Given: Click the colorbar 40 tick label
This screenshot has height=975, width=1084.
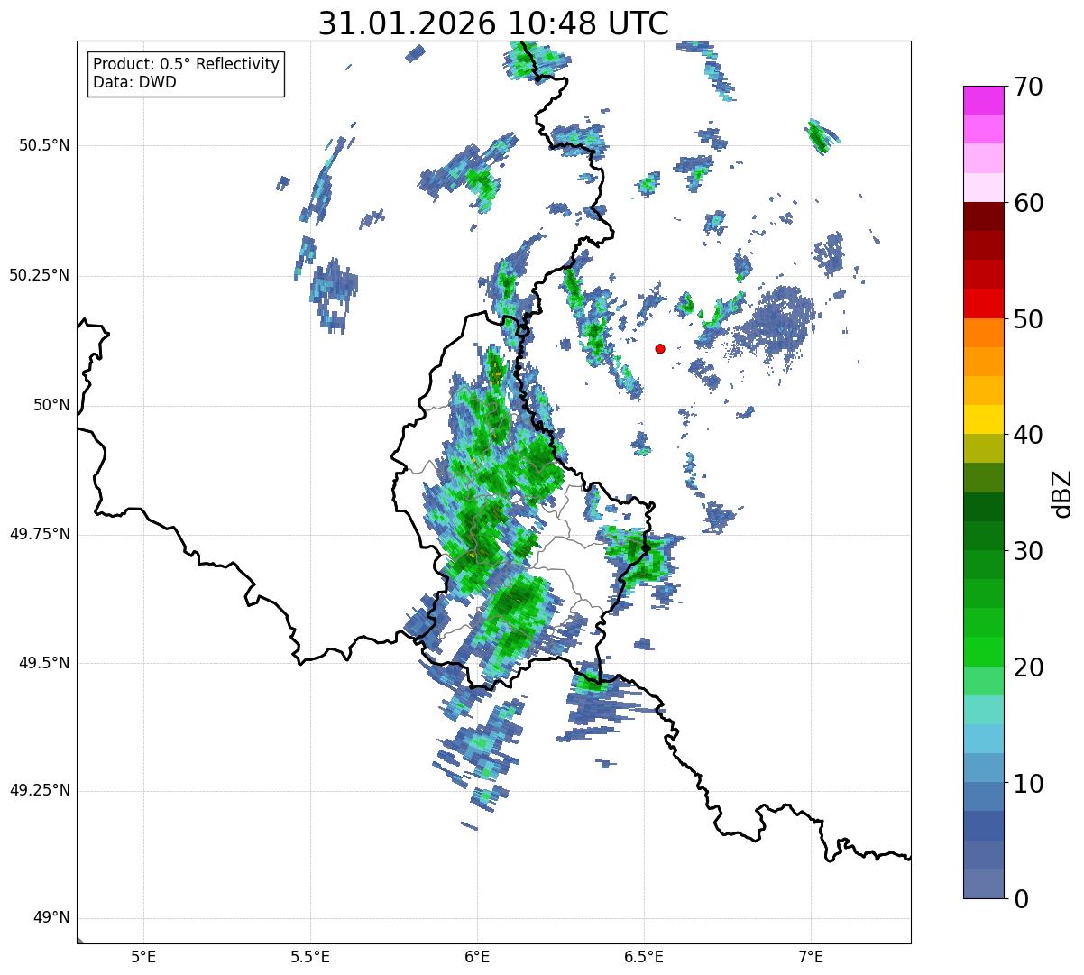Looking at the screenshot, I should [x=1028, y=435].
